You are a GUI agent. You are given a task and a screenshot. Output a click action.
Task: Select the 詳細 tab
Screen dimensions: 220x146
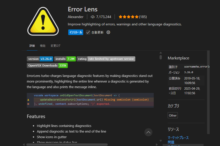32,46
